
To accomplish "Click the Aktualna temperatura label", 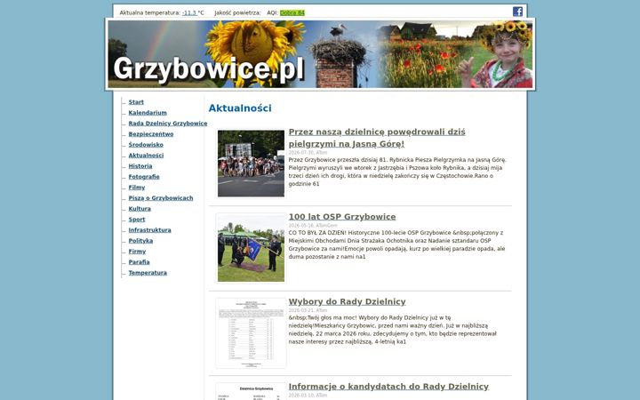I will (150, 12).
